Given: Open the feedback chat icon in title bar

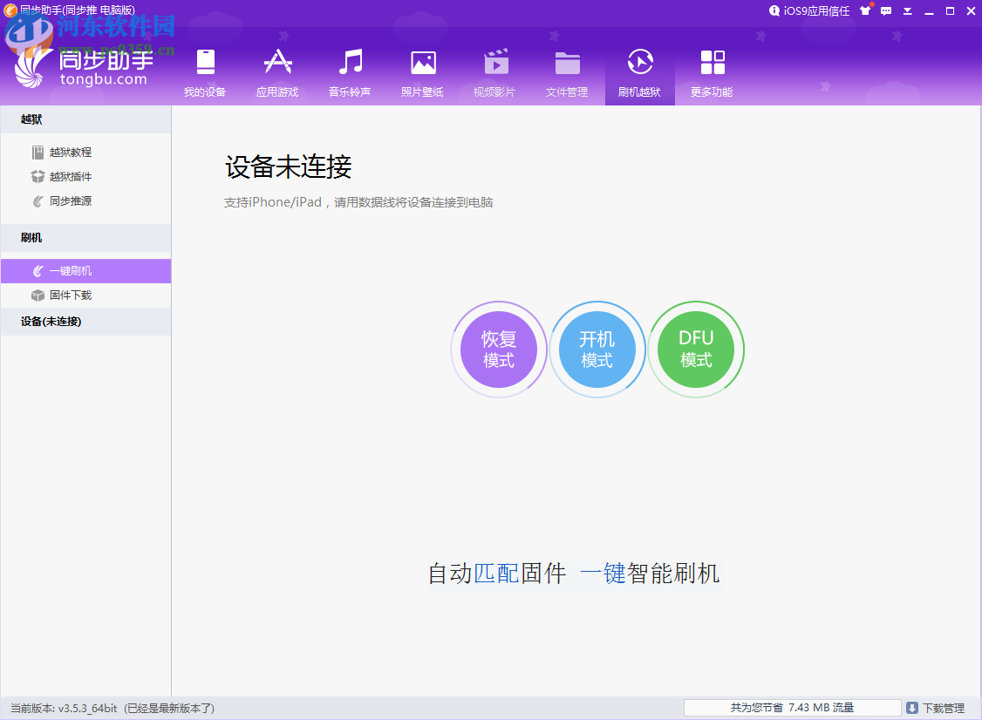Looking at the screenshot, I should (886, 10).
